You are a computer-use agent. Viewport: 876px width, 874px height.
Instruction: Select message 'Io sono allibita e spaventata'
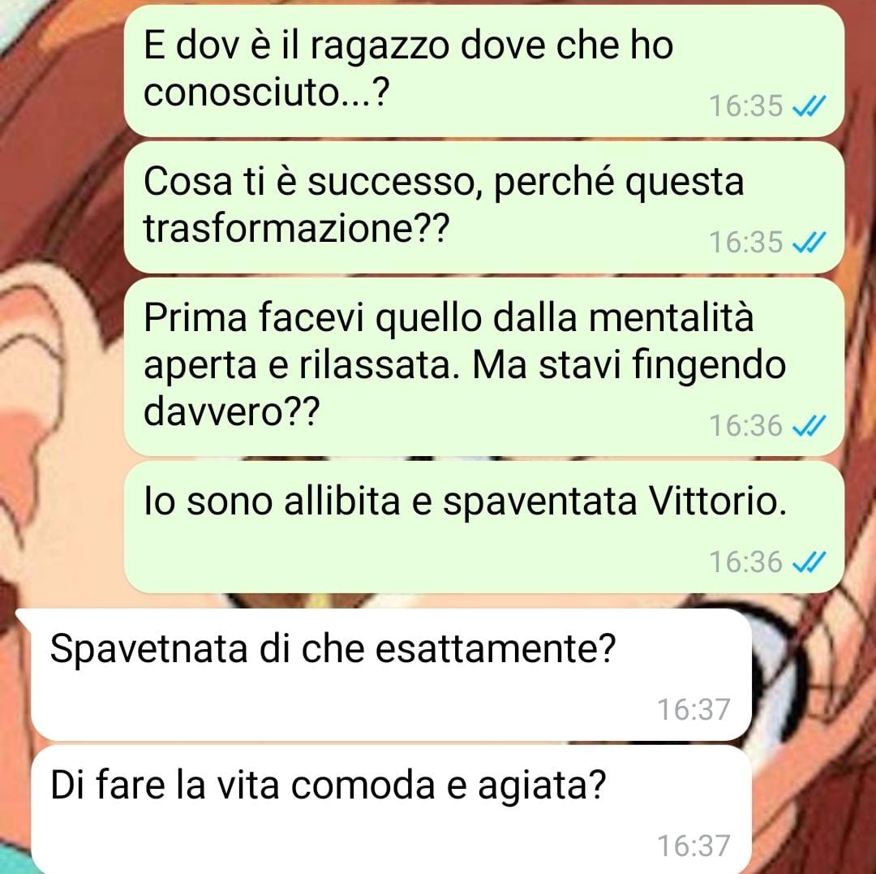483,527
